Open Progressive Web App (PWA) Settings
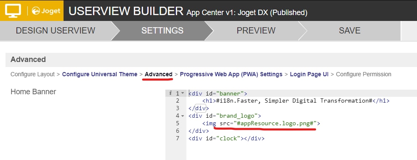The height and width of the screenshot is (160, 417). pos(231,74)
